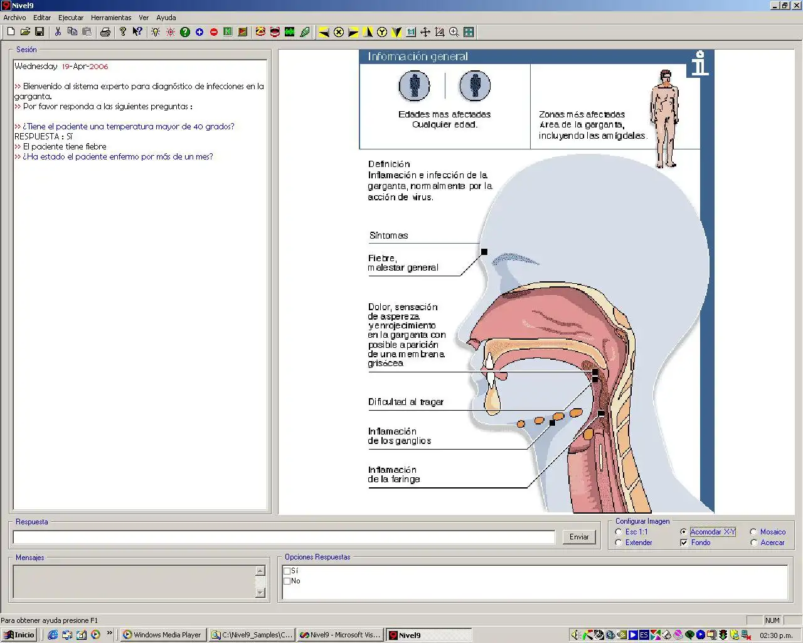803x643 pixels.
Task: Click the Paste clipboard icon
Action: [x=87, y=31]
